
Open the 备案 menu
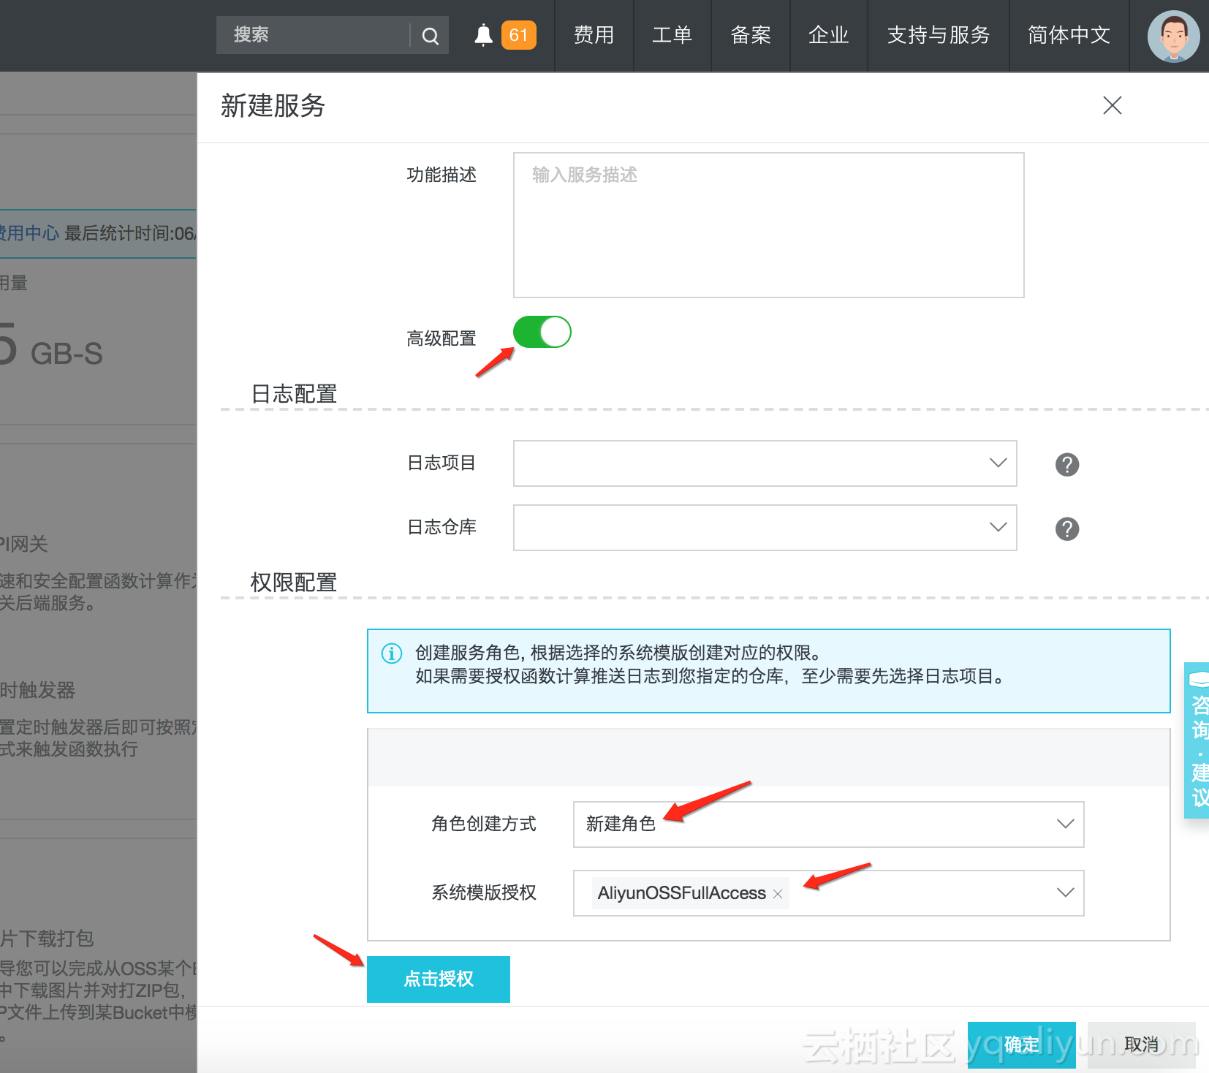click(751, 35)
